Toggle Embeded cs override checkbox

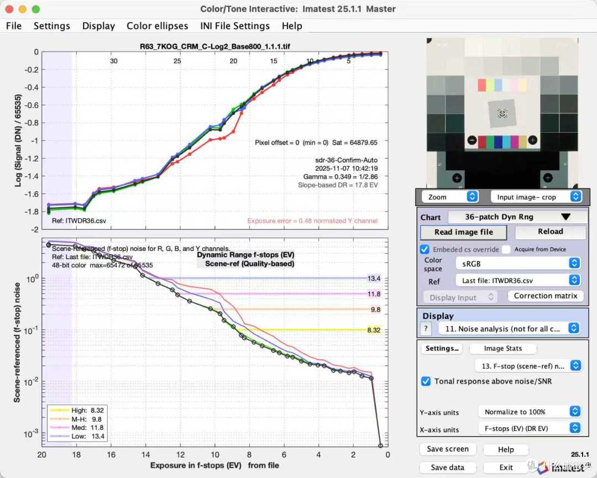click(x=425, y=249)
